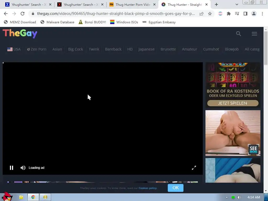This screenshot has height=201, width=268.
Task: Open the system tray volume icon
Action: [x=239, y=197]
